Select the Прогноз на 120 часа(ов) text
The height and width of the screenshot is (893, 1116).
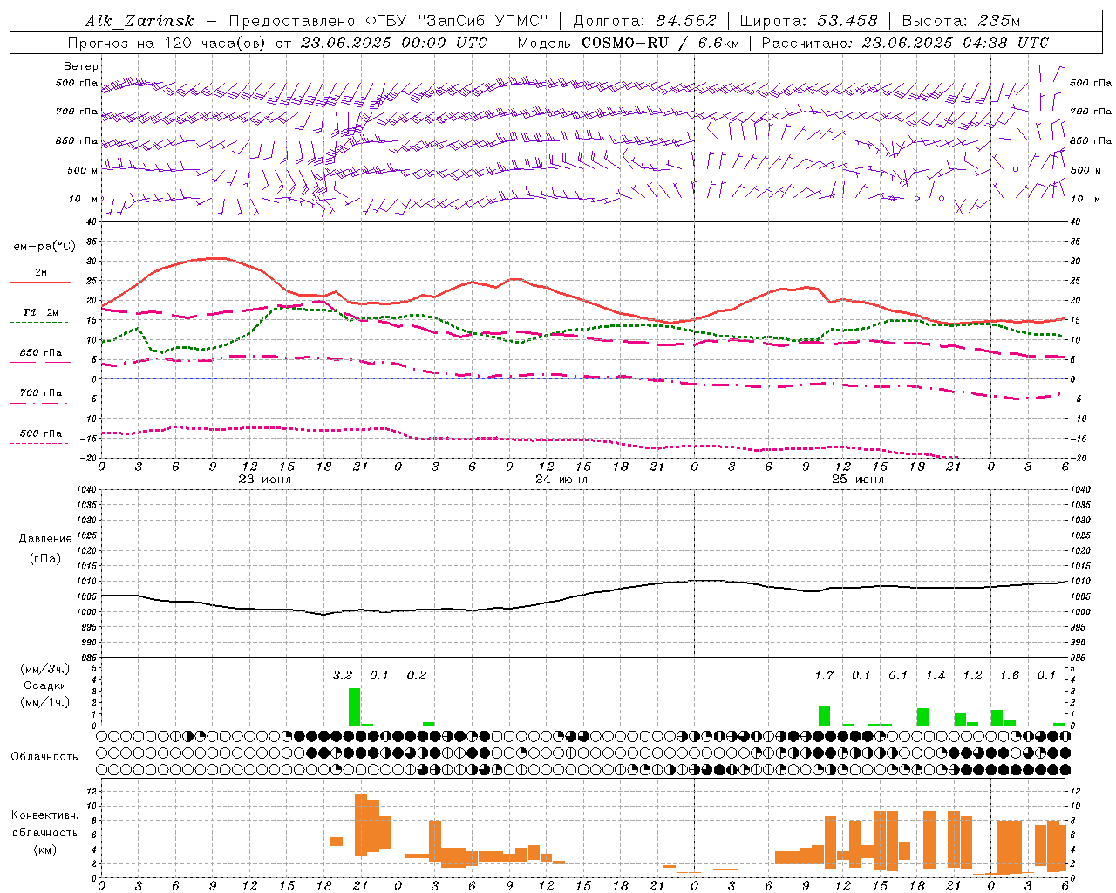pos(167,43)
